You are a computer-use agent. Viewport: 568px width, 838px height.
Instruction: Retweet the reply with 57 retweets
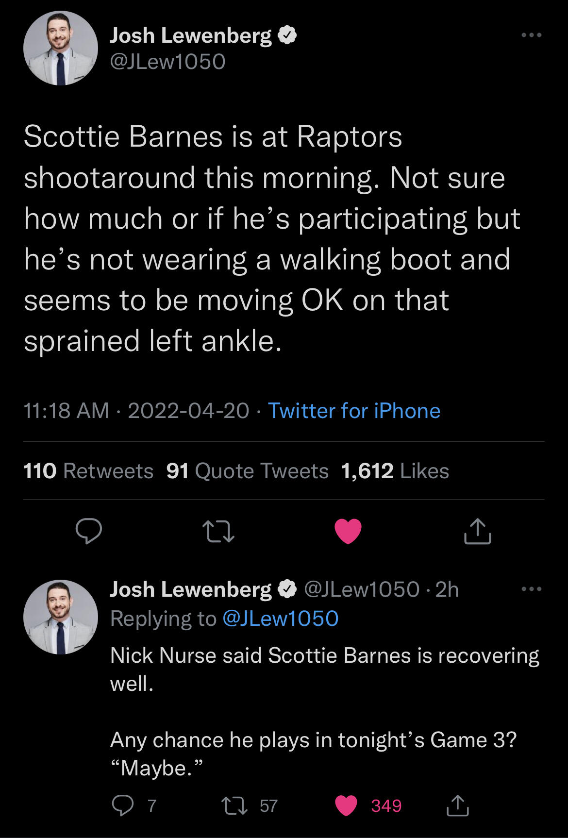pyautogui.click(x=234, y=805)
